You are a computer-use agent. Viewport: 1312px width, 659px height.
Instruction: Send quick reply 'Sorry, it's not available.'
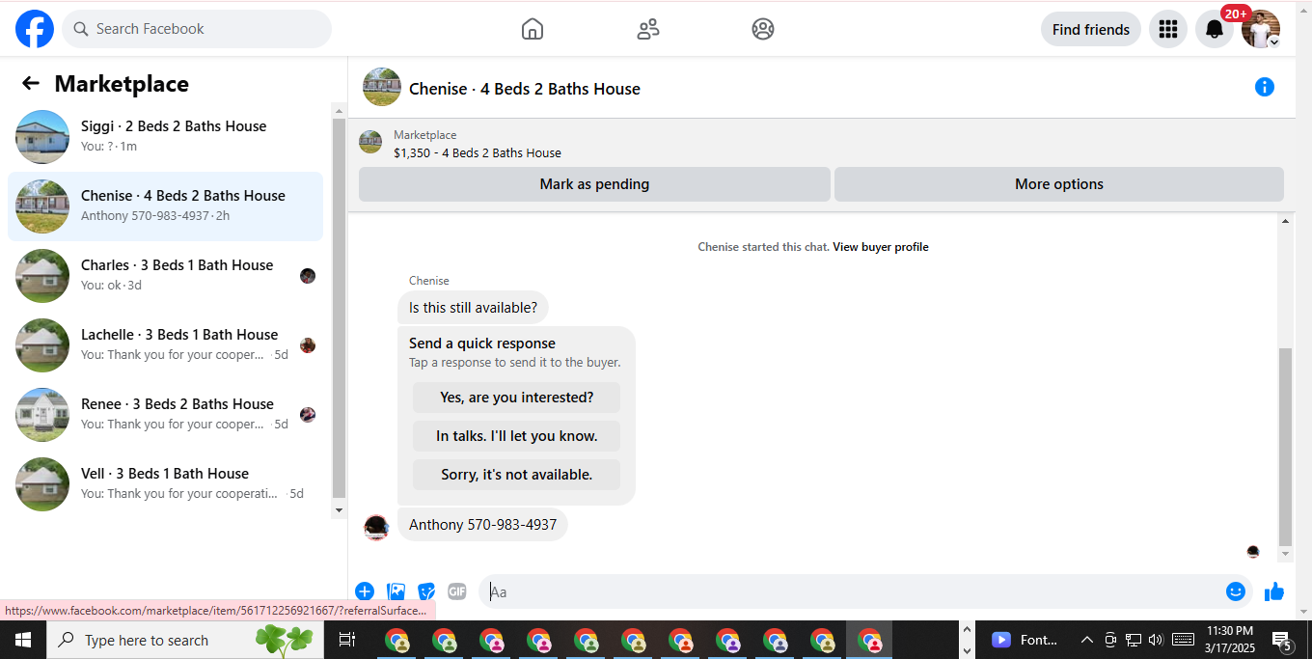pos(517,475)
